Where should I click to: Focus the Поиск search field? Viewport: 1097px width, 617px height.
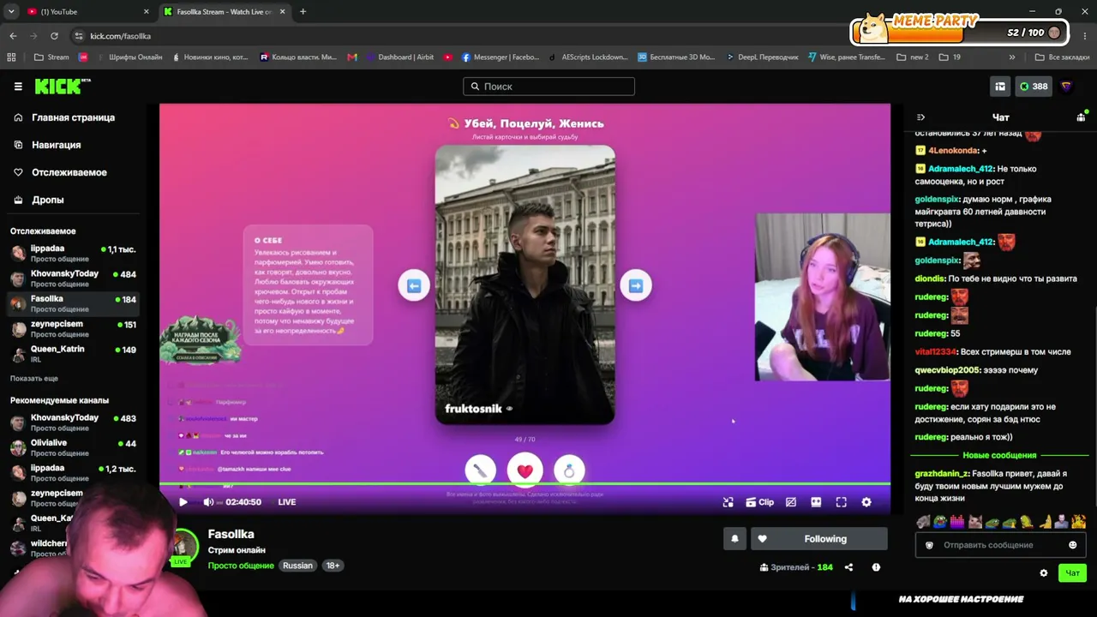pos(548,87)
